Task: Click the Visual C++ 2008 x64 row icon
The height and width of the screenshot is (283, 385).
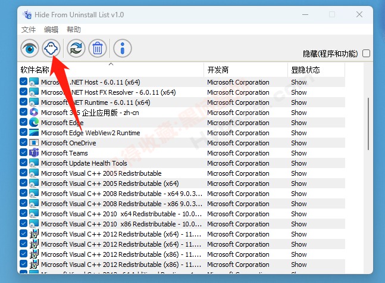Action: (34, 193)
